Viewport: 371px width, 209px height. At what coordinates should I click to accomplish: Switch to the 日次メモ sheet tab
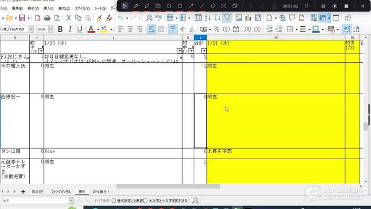coord(37,192)
